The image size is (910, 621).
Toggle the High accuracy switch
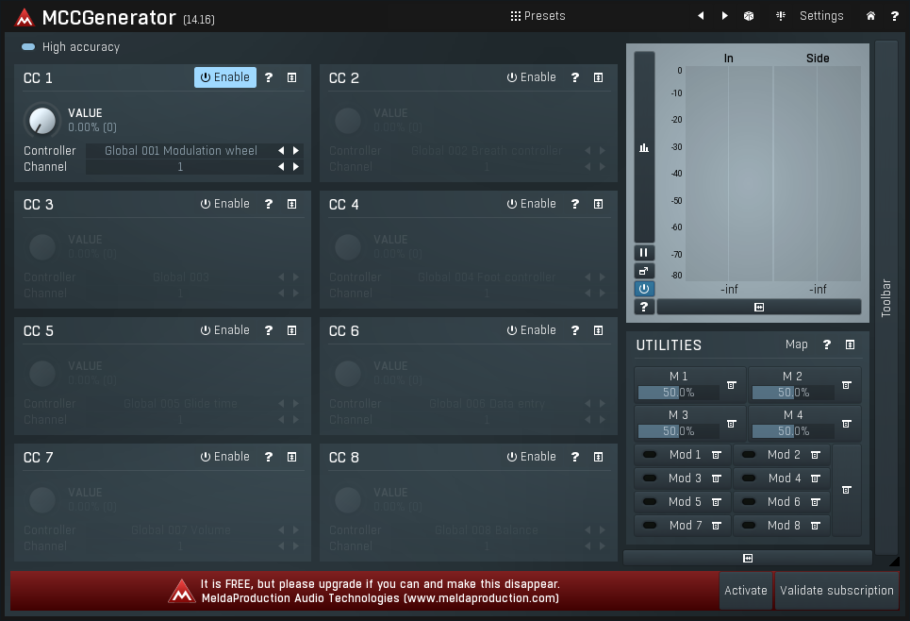(28, 47)
